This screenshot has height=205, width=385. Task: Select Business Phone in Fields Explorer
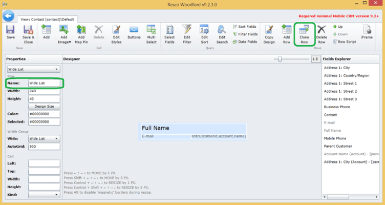[x=338, y=107]
